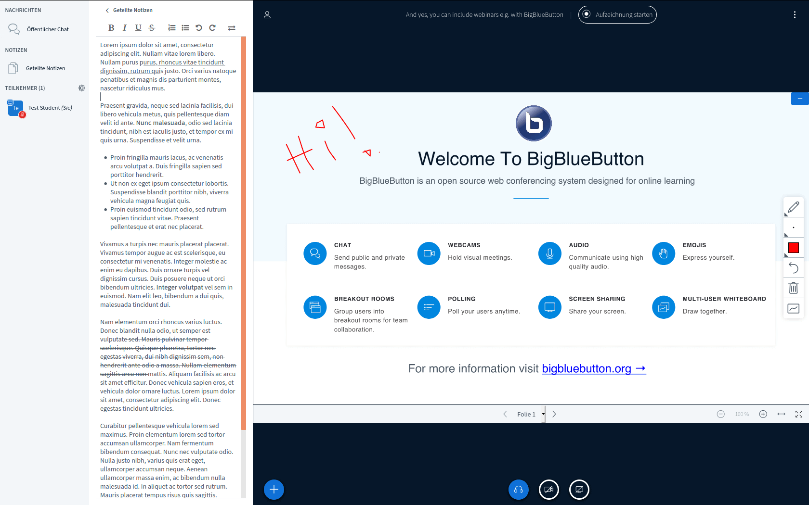
Task: Insert a bulleted list in notes
Action: [x=185, y=28]
